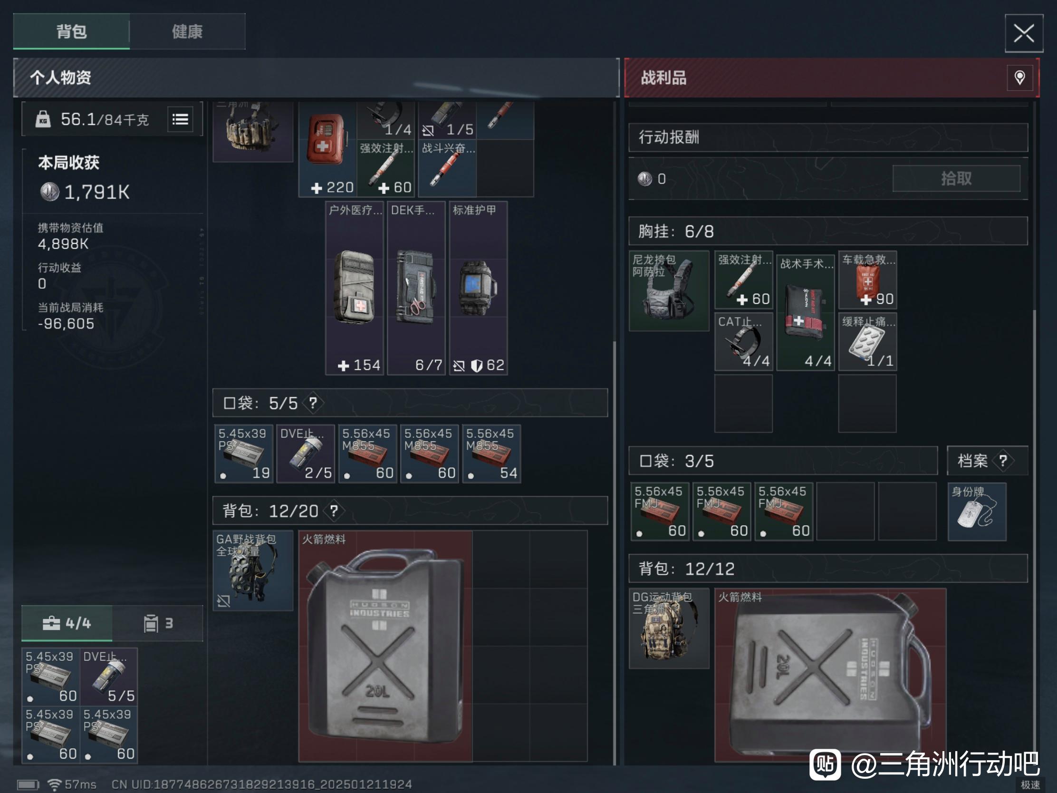Click the GA野战背包 backpack slot
The height and width of the screenshot is (793, 1057).
coord(253,570)
